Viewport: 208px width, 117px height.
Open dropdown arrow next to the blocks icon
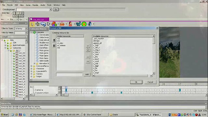coord(58,24)
